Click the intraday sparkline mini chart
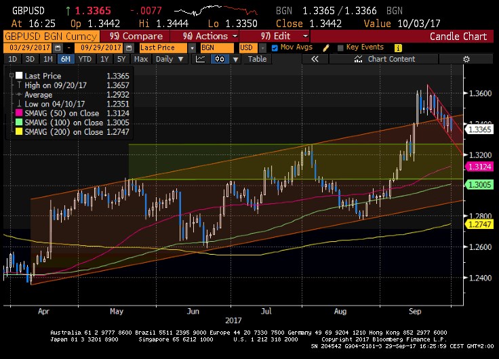The height and width of the screenshot is (359, 499). pyautogui.click(x=216, y=10)
